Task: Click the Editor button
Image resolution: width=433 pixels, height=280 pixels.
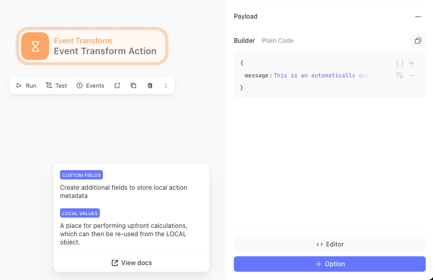Action: click(x=330, y=244)
